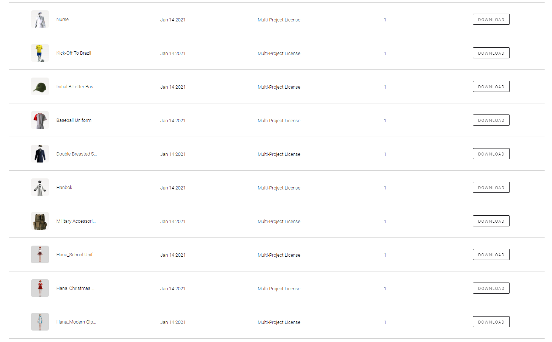Open the Initial B Letter Baseball cap link
This screenshot has height=342, width=552.
point(76,87)
